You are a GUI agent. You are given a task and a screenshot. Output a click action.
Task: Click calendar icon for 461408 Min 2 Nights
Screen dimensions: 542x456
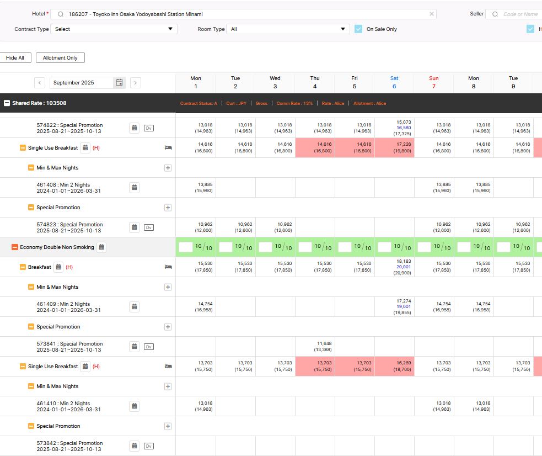[134, 188]
